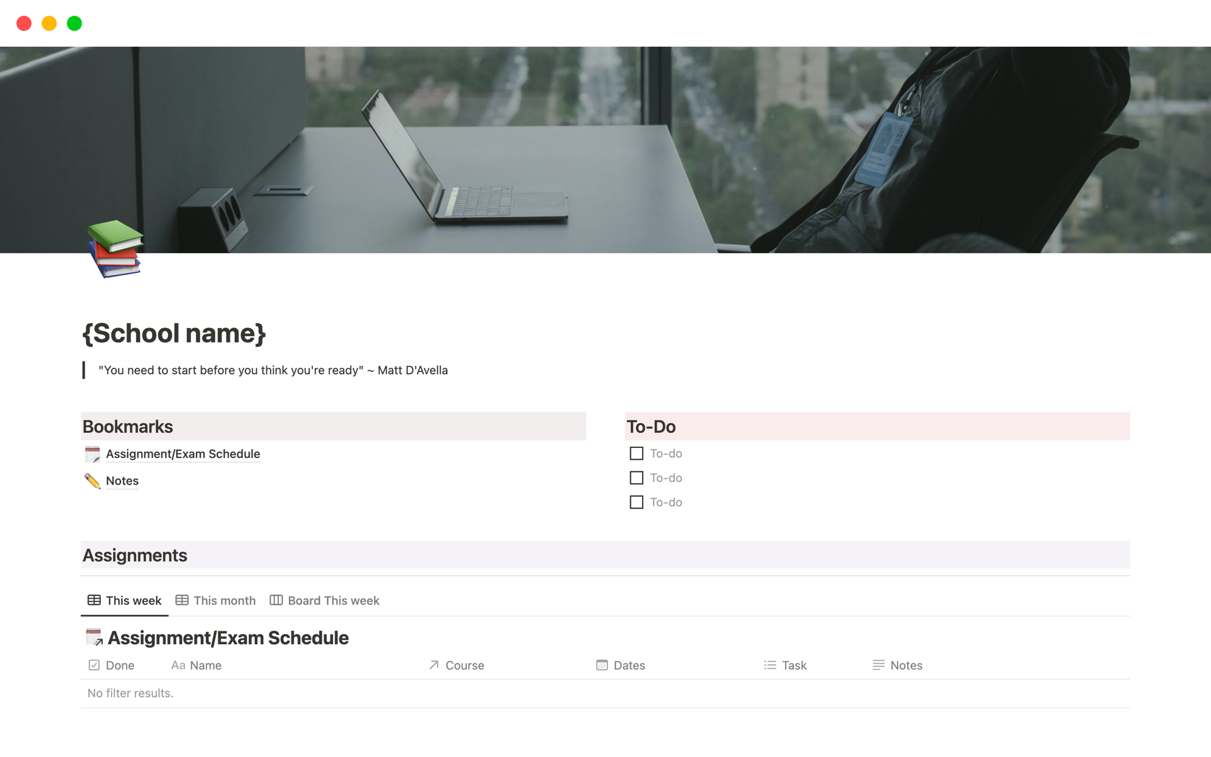The width and height of the screenshot is (1211, 757).
Task: Open the Course column filter
Action: [x=465, y=664]
